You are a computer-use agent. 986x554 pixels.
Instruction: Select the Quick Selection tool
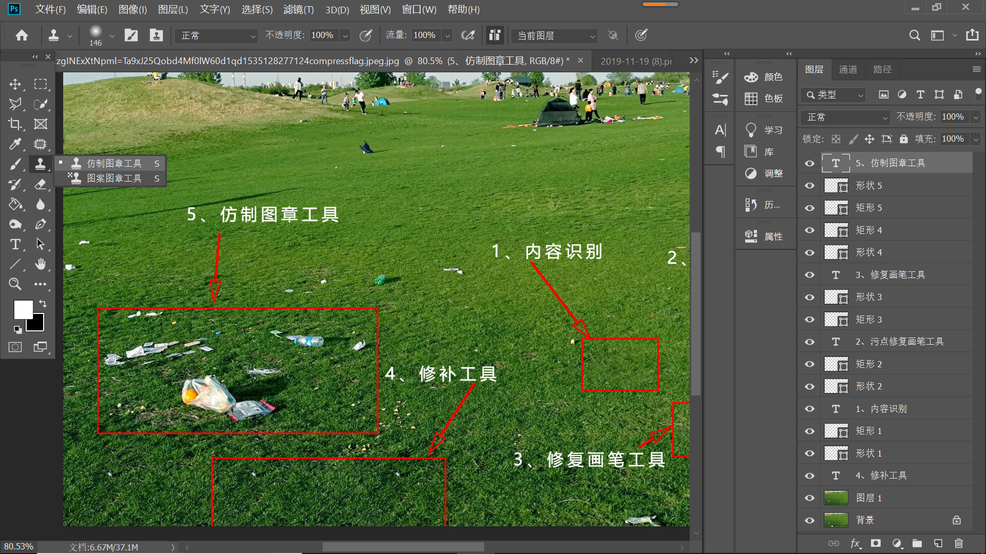[x=41, y=104]
